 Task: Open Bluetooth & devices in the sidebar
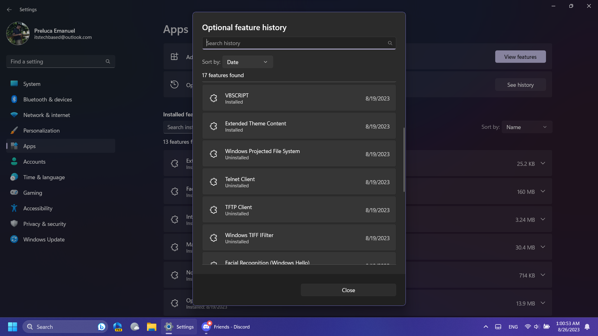coord(61,99)
